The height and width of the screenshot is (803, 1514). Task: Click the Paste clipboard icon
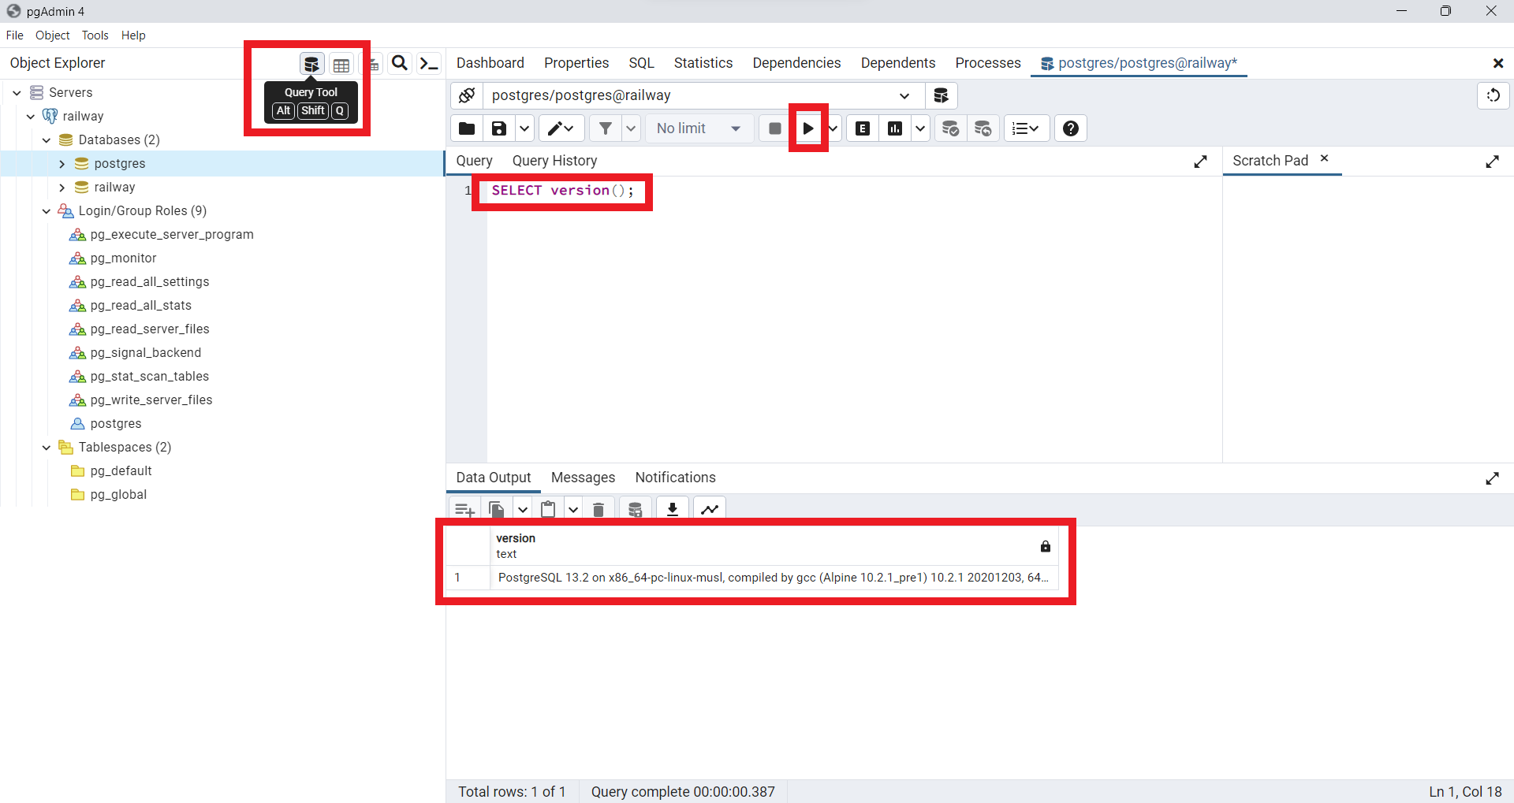tap(548, 510)
